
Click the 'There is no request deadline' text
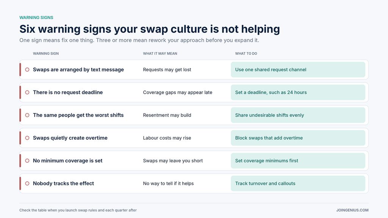coord(68,92)
